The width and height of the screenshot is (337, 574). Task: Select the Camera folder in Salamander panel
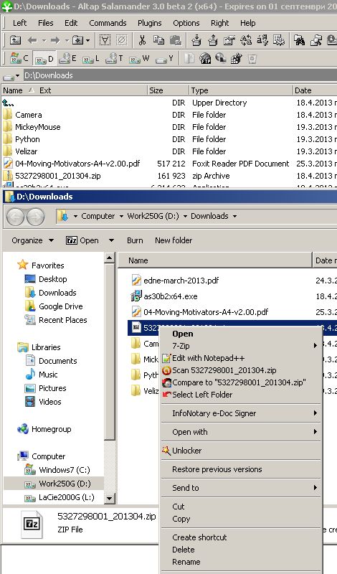pyautogui.click(x=29, y=115)
